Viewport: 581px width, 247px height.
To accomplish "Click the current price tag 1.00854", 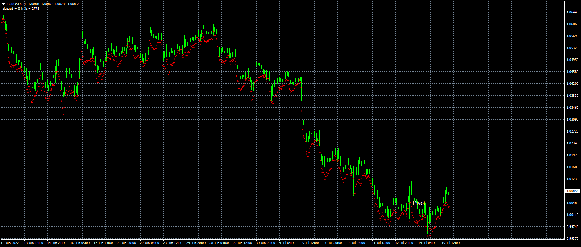I will click(572, 191).
